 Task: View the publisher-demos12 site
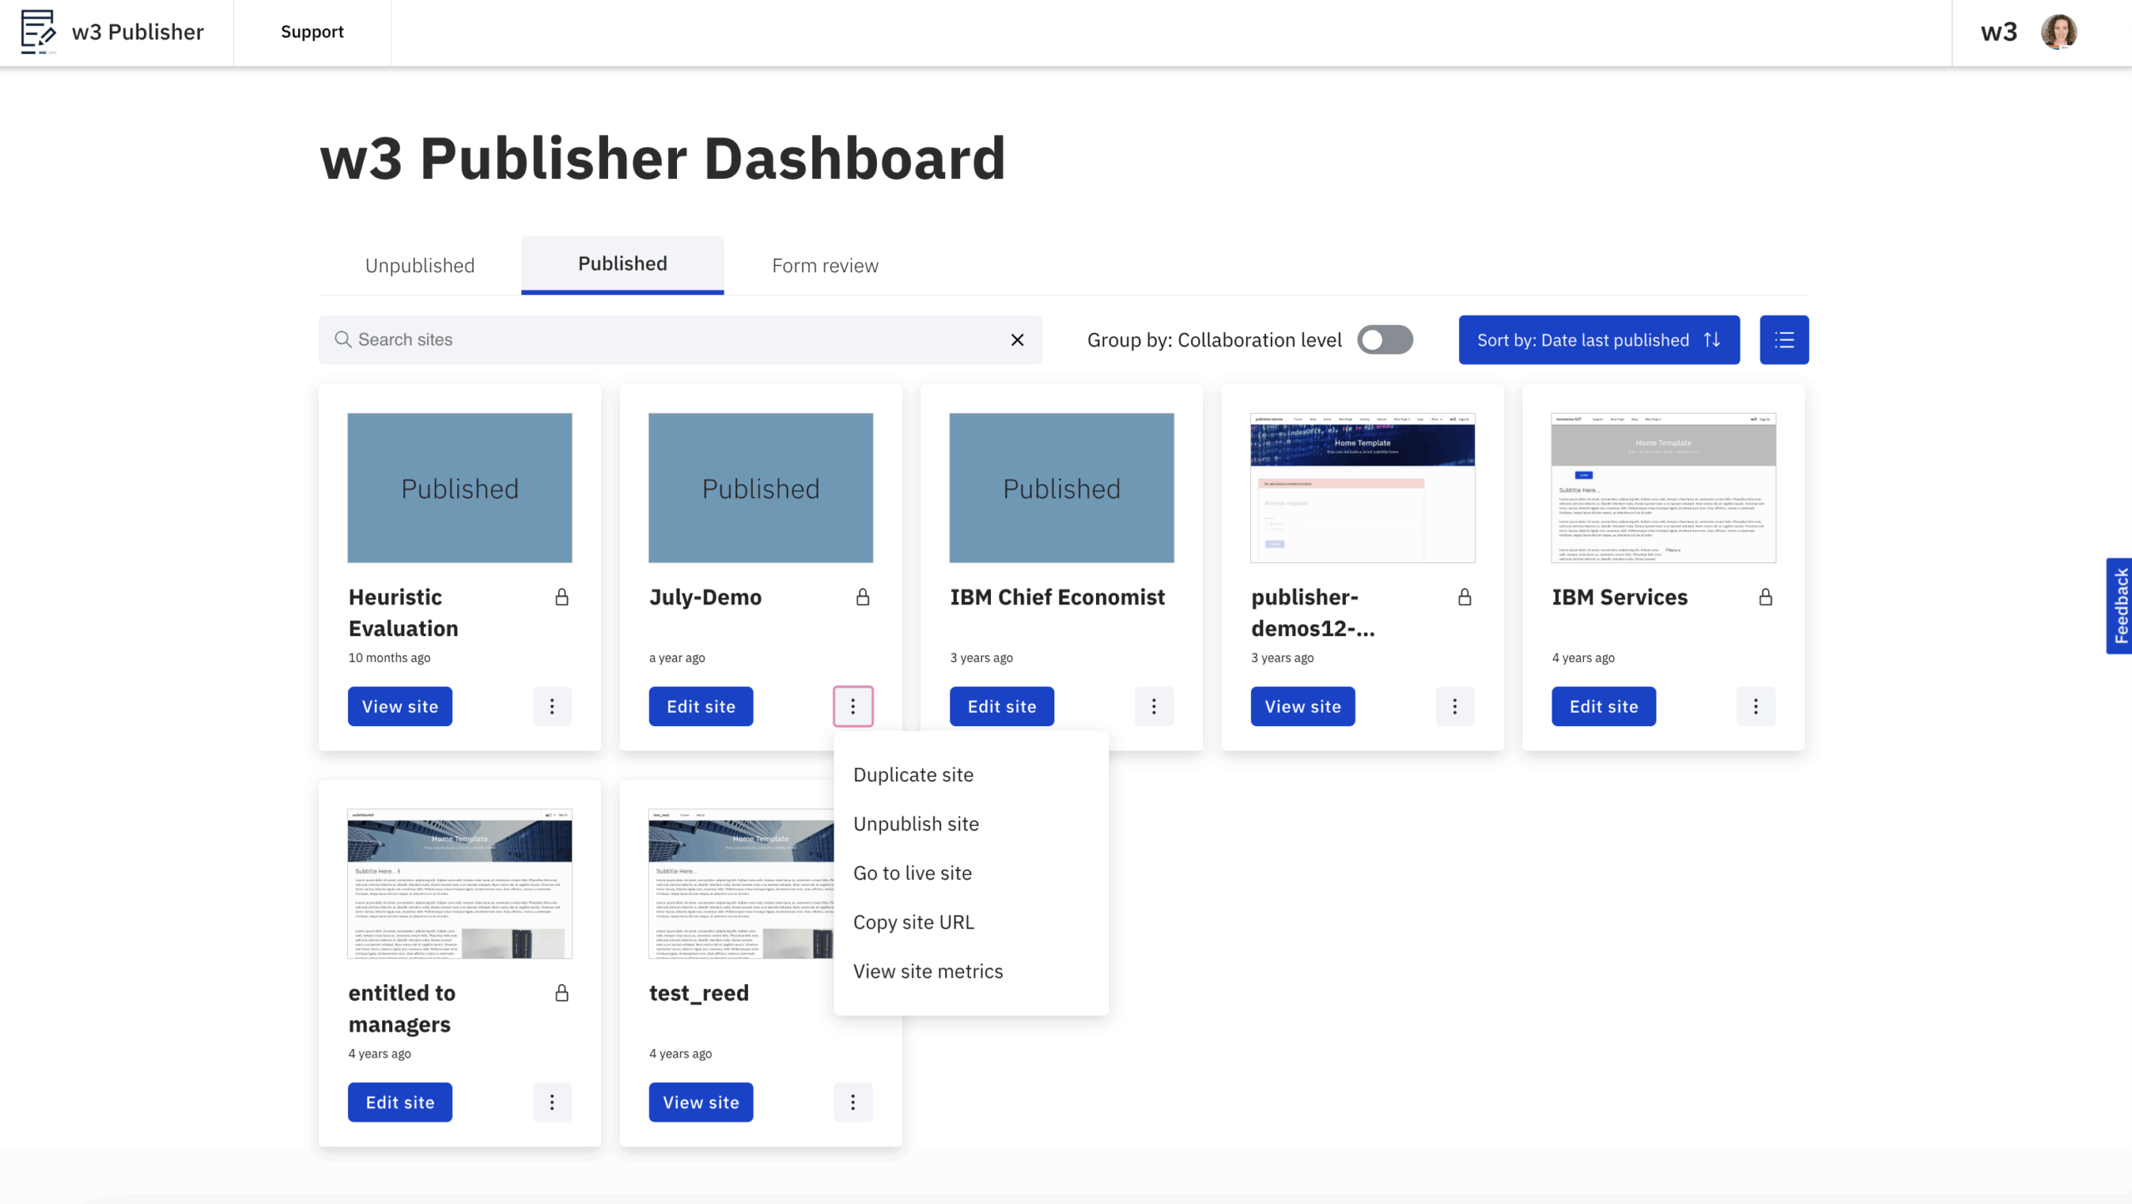pos(1303,706)
